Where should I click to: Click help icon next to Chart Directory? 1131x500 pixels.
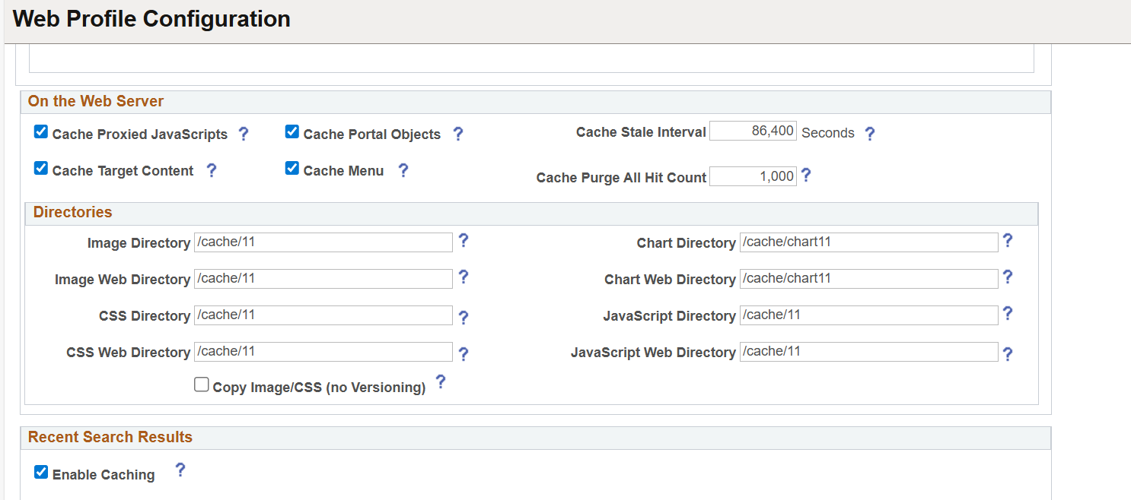tap(1008, 241)
